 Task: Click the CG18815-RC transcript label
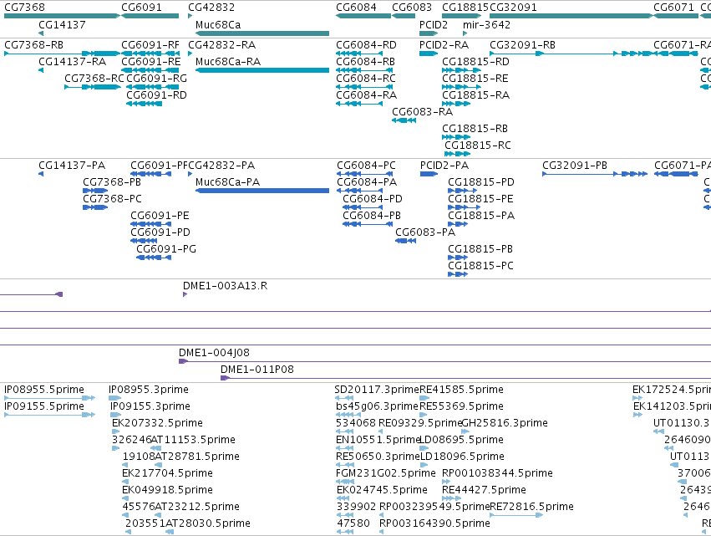(x=477, y=145)
